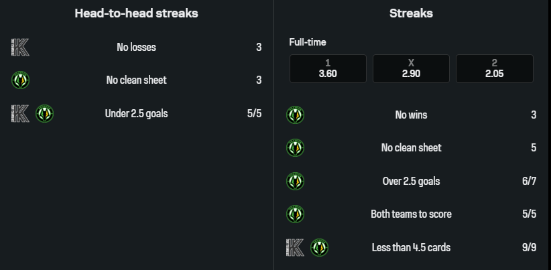Click the Less than 4.5 cards label
Viewport: 551px width, 270px height.
click(x=411, y=247)
